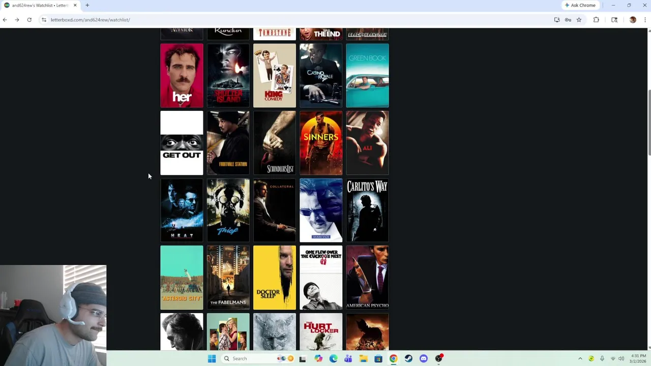Open the Chrome Extensions puzzle icon
651x366 pixels.
(596, 20)
